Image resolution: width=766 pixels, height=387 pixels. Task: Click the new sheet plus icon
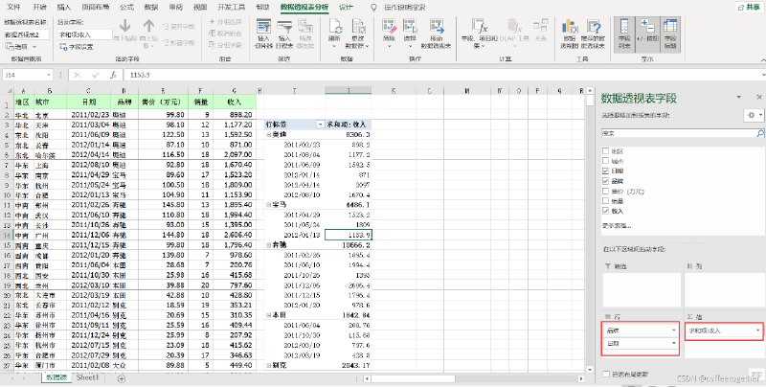click(x=122, y=378)
